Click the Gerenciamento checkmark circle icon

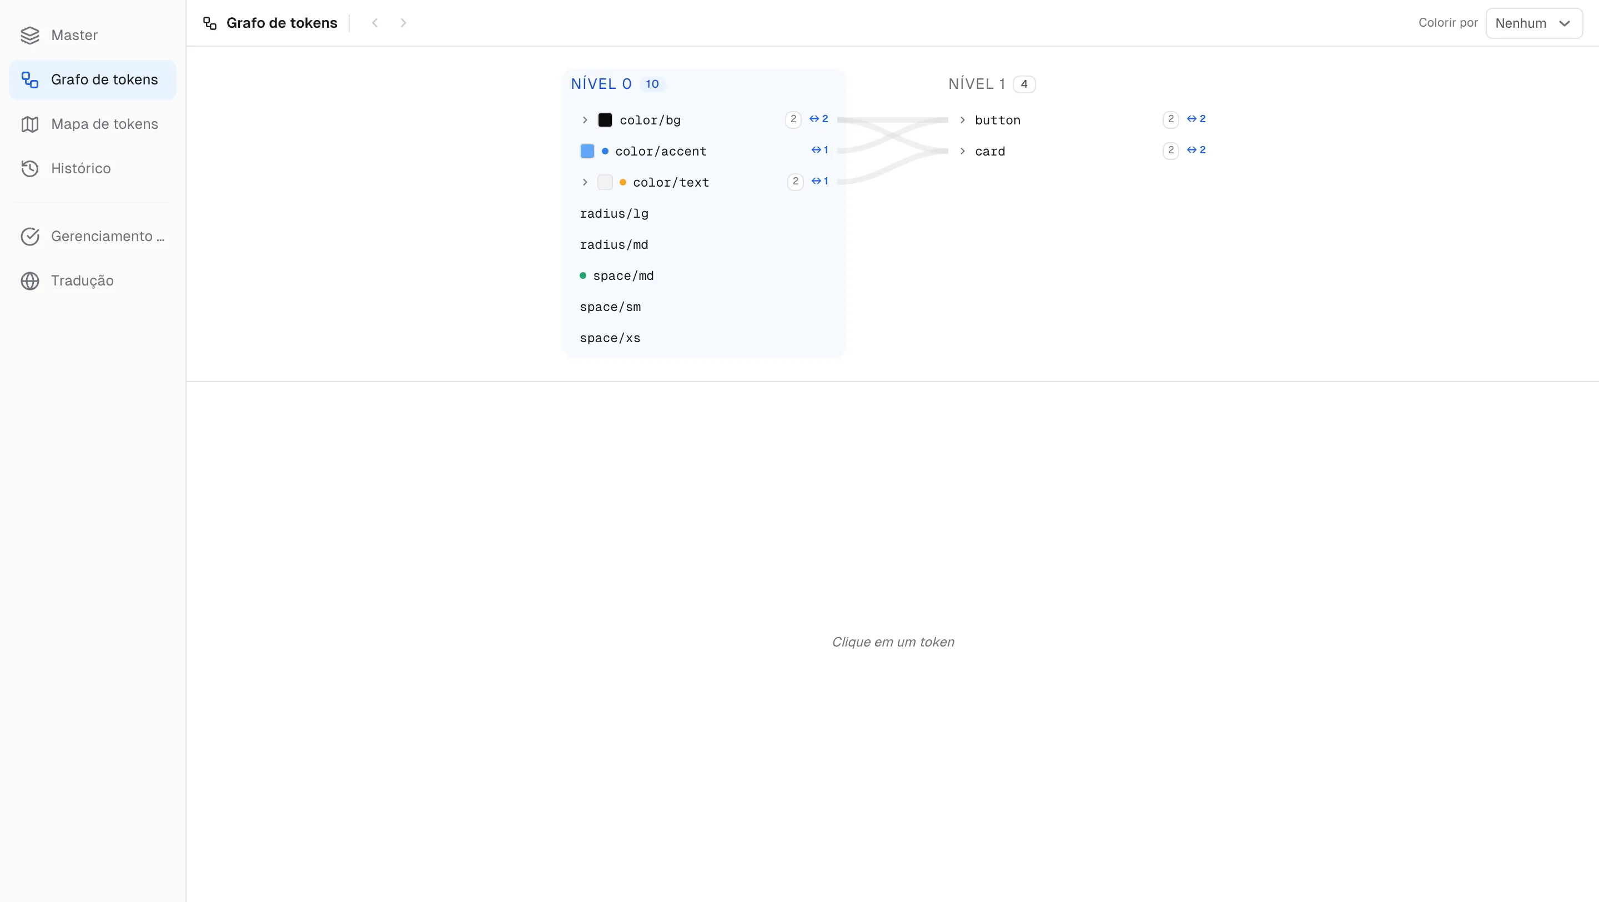point(30,237)
